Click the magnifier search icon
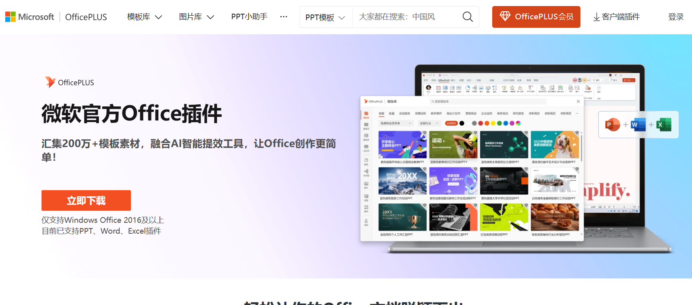Viewport: 692px width, 305px height. coord(468,17)
